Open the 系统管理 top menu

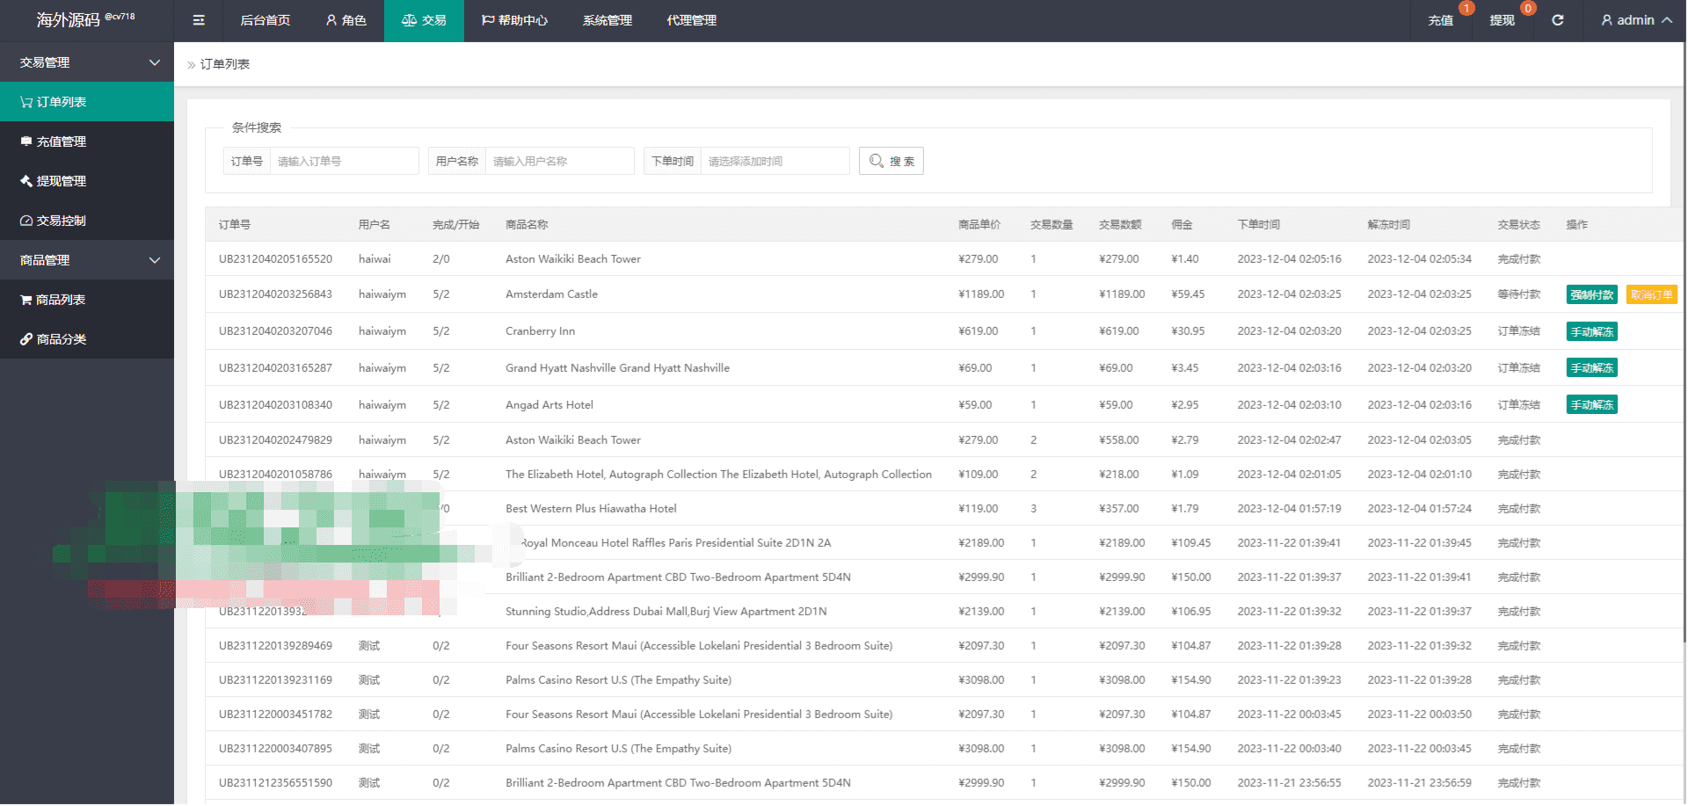point(608,20)
